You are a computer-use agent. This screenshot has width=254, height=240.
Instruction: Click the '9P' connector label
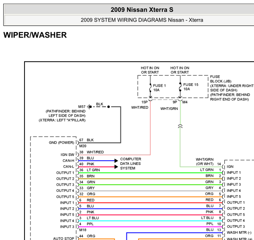pyautogui.click(x=175, y=102)
